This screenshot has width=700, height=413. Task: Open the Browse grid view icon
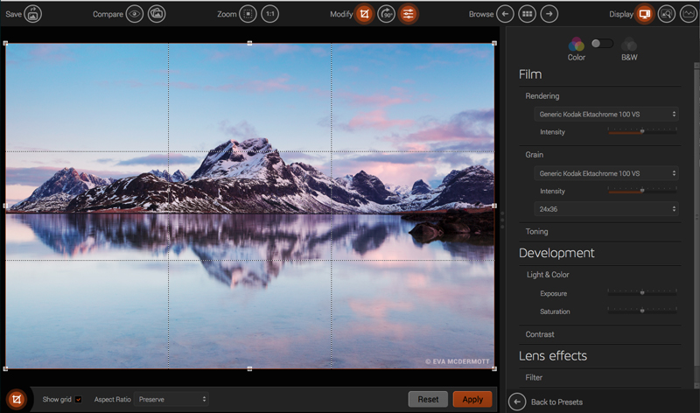[527, 14]
